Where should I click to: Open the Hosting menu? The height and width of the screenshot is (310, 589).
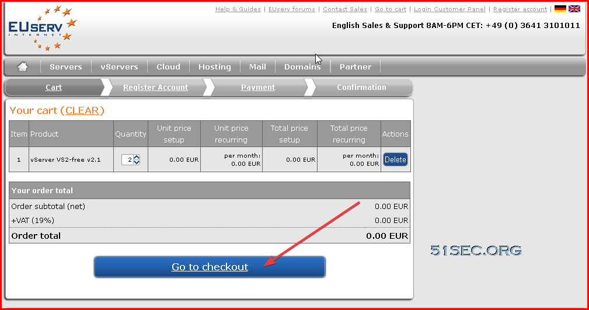pos(214,67)
